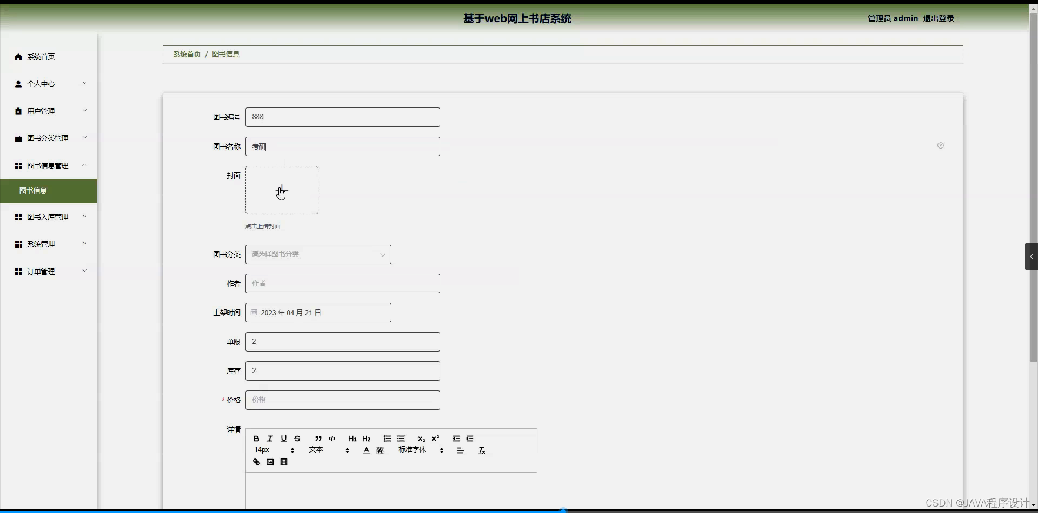Open the 图书分类 category dropdown
The height and width of the screenshot is (513, 1038).
tap(318, 254)
